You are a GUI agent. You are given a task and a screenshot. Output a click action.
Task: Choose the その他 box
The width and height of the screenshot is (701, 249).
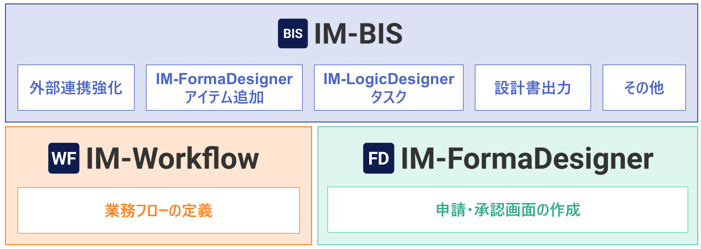coord(644,88)
